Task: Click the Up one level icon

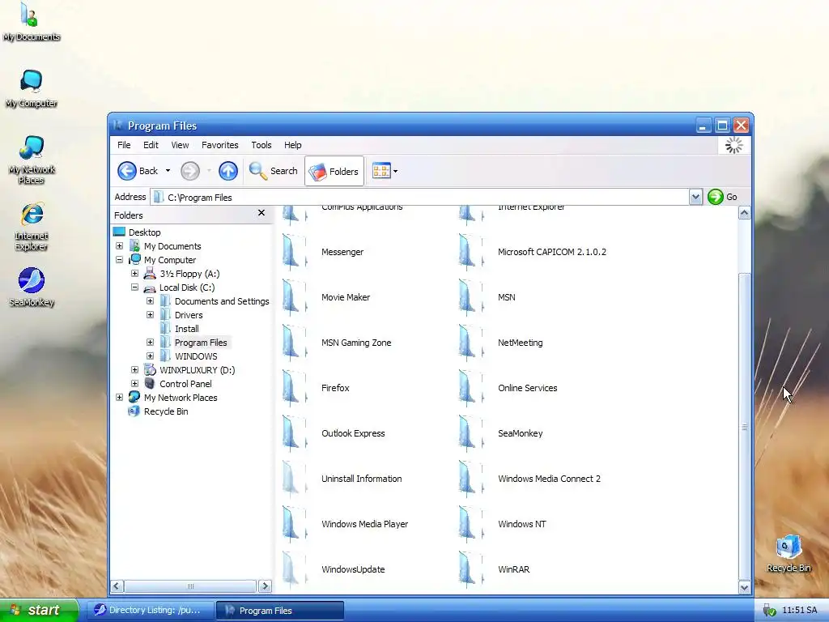Action: tap(227, 171)
